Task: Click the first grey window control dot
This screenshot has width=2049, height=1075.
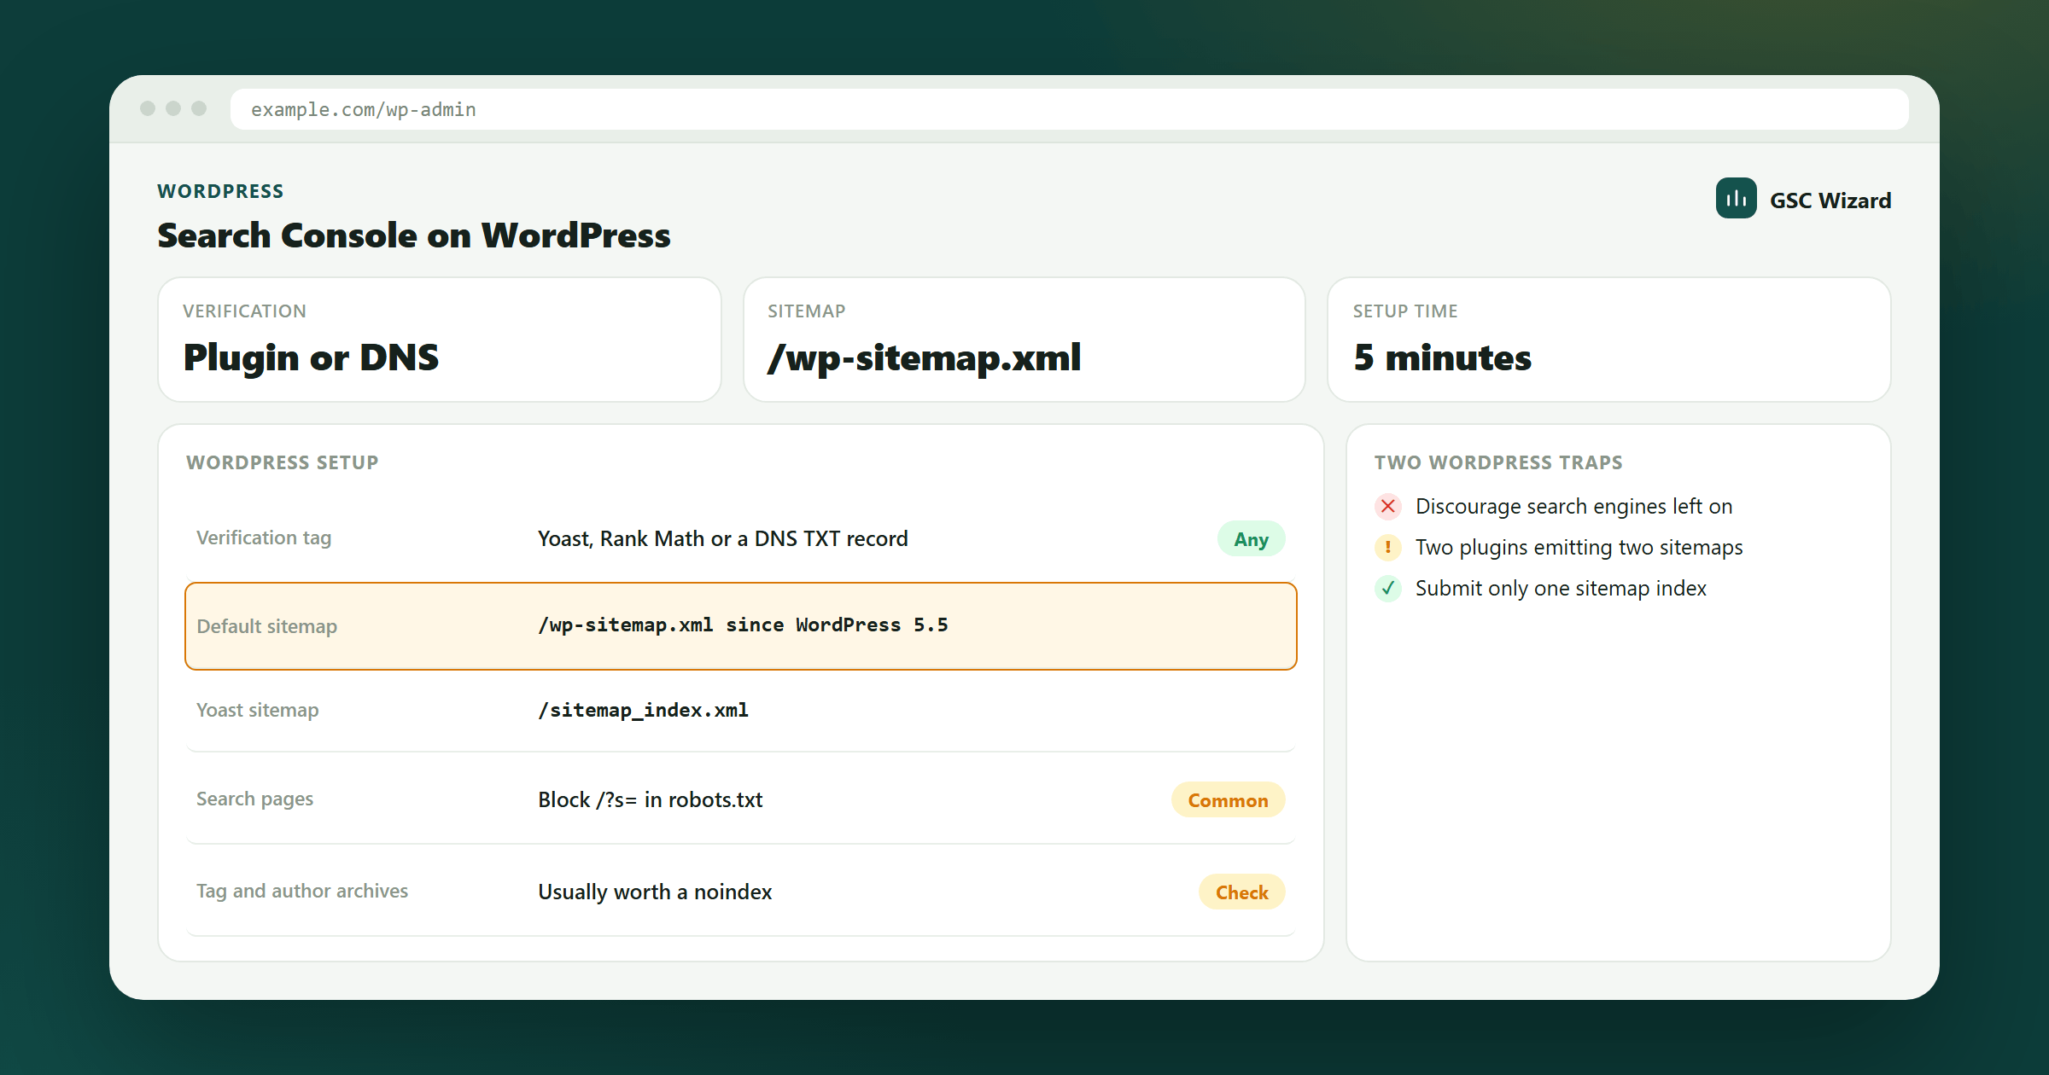Action: click(148, 108)
